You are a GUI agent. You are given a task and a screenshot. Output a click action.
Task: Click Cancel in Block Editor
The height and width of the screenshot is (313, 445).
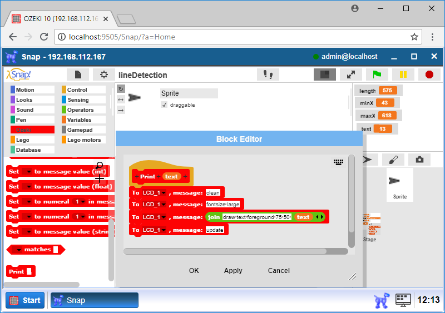279,270
